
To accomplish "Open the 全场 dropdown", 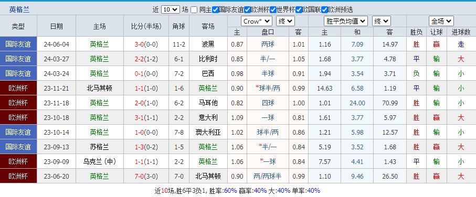I will (441, 21).
